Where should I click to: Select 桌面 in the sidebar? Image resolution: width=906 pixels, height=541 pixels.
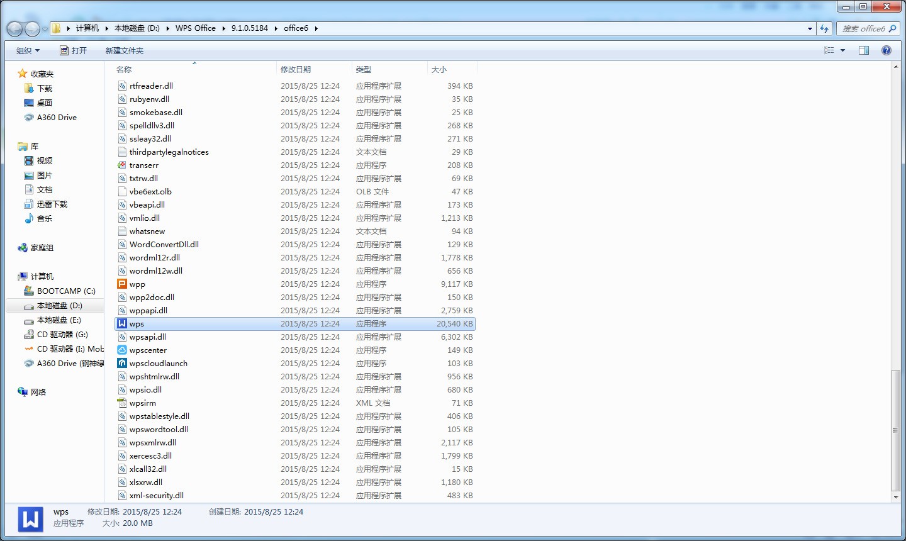point(45,103)
